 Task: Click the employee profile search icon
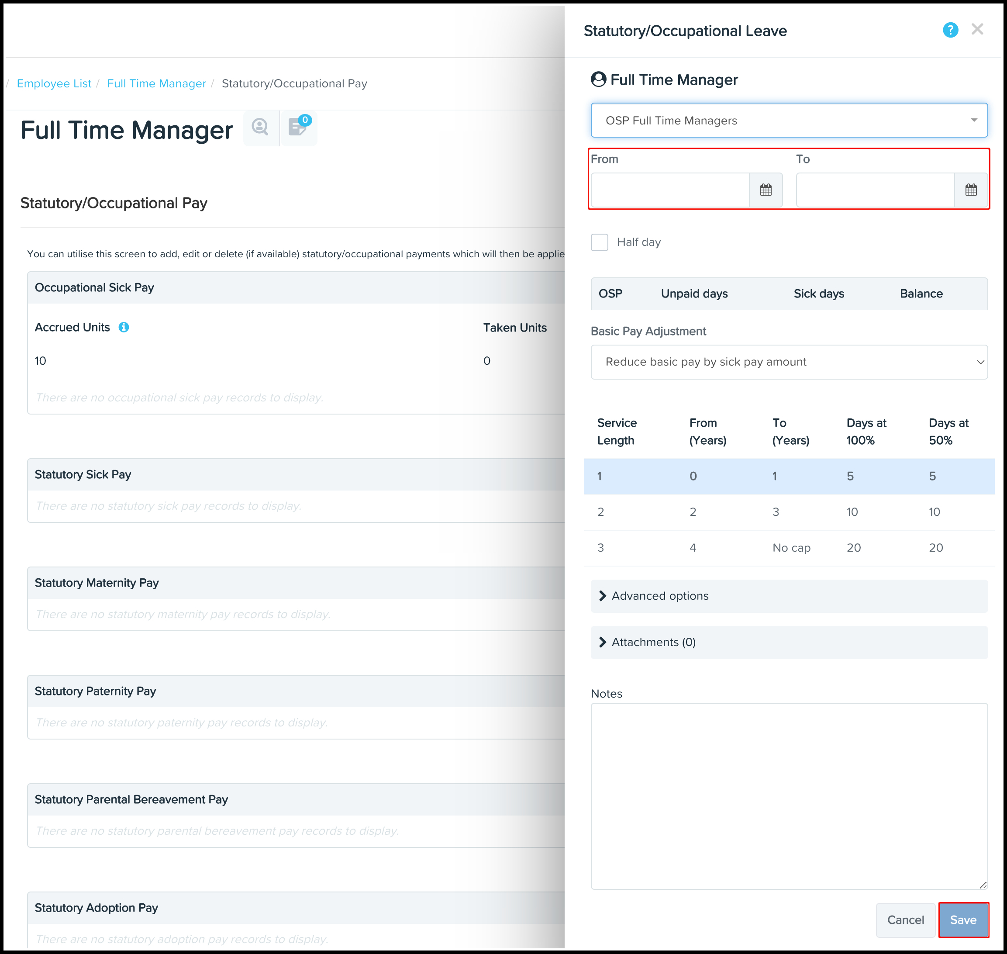260,128
